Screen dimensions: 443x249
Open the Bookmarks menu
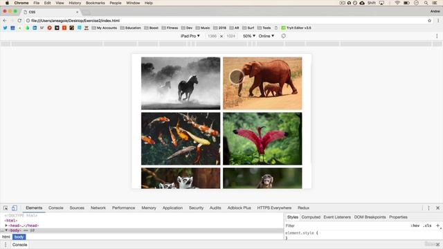pyautogui.click(x=96, y=3)
